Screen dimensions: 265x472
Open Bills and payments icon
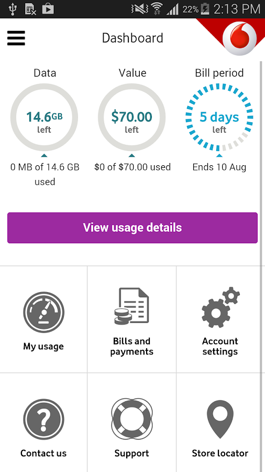click(131, 306)
